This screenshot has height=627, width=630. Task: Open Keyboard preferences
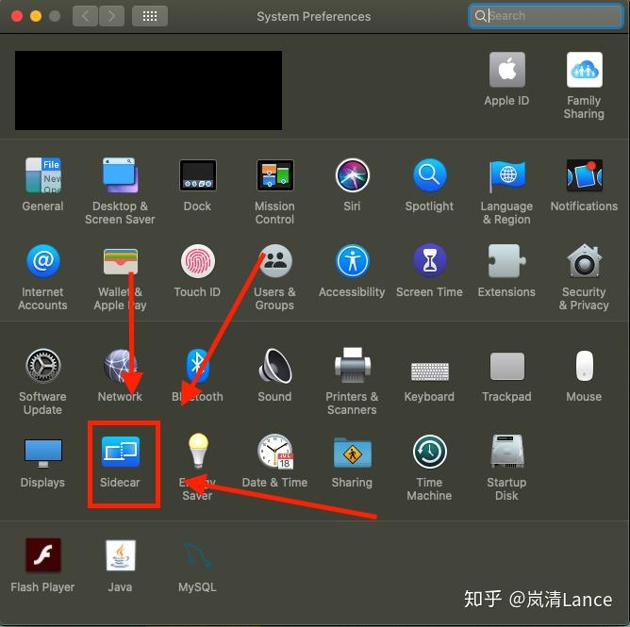click(429, 371)
